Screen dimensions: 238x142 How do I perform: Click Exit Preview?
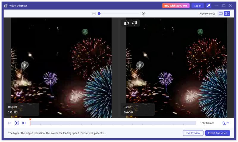point(193,133)
